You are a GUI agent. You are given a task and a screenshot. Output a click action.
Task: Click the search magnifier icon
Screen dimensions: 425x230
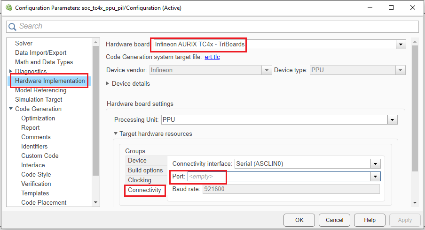[x=13, y=27]
